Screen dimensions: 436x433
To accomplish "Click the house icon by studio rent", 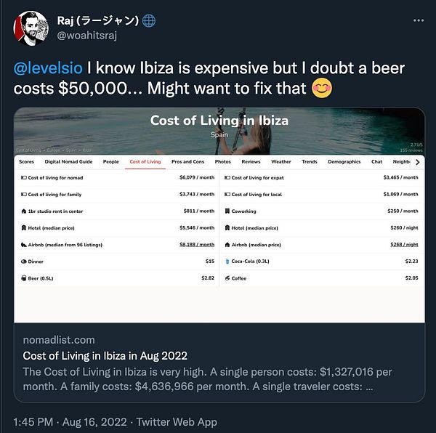I will pyautogui.click(x=23, y=211).
